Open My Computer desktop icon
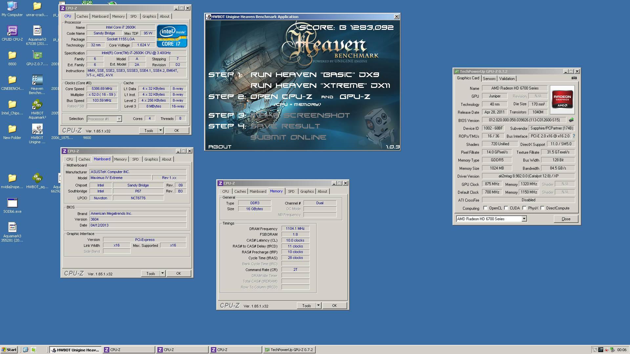This screenshot has width=630, height=354. pos(12,9)
